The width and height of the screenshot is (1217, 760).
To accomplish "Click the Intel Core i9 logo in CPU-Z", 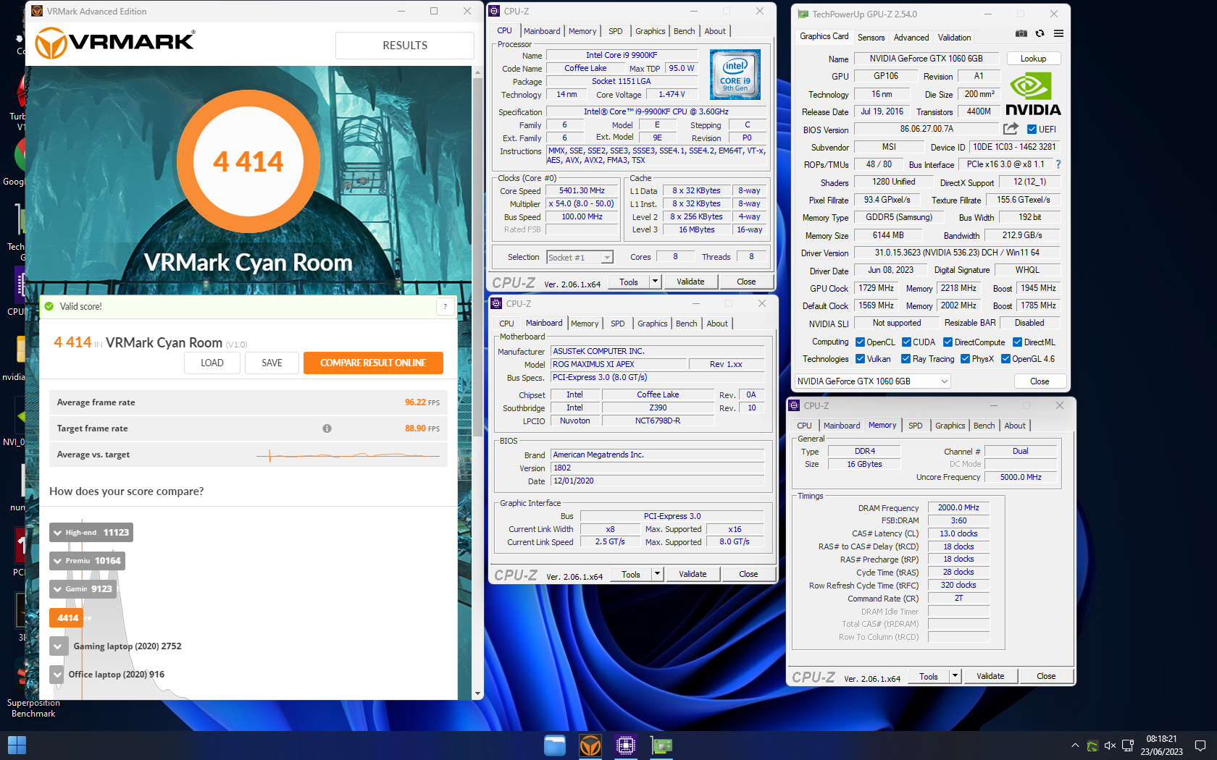I will tap(735, 75).
